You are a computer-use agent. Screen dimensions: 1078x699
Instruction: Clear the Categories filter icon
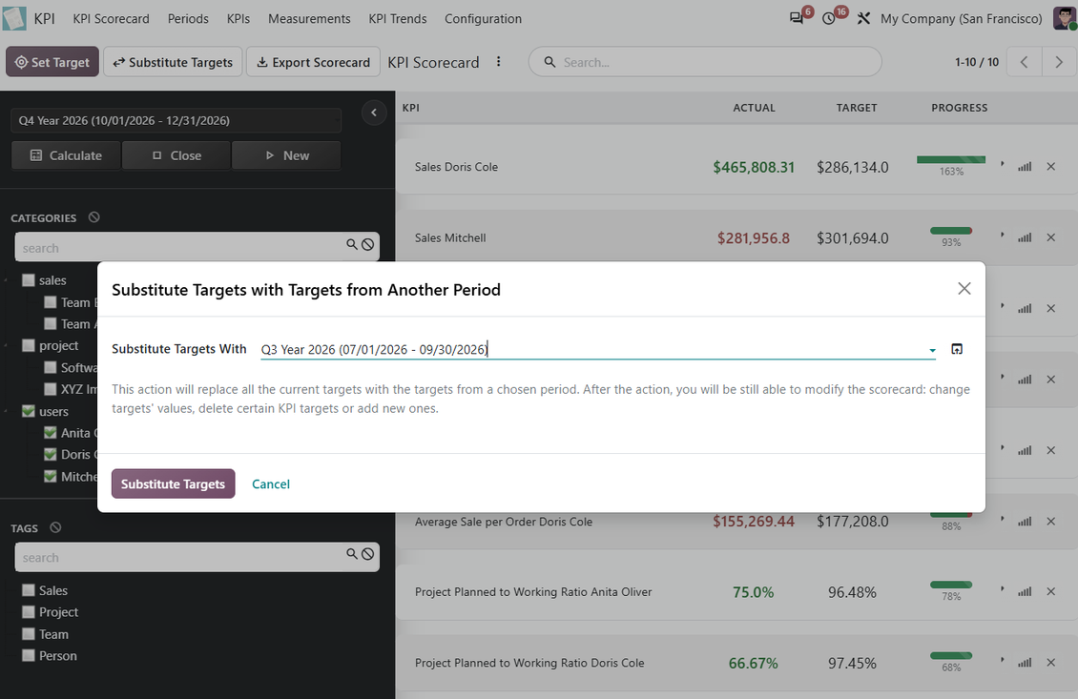pos(94,217)
